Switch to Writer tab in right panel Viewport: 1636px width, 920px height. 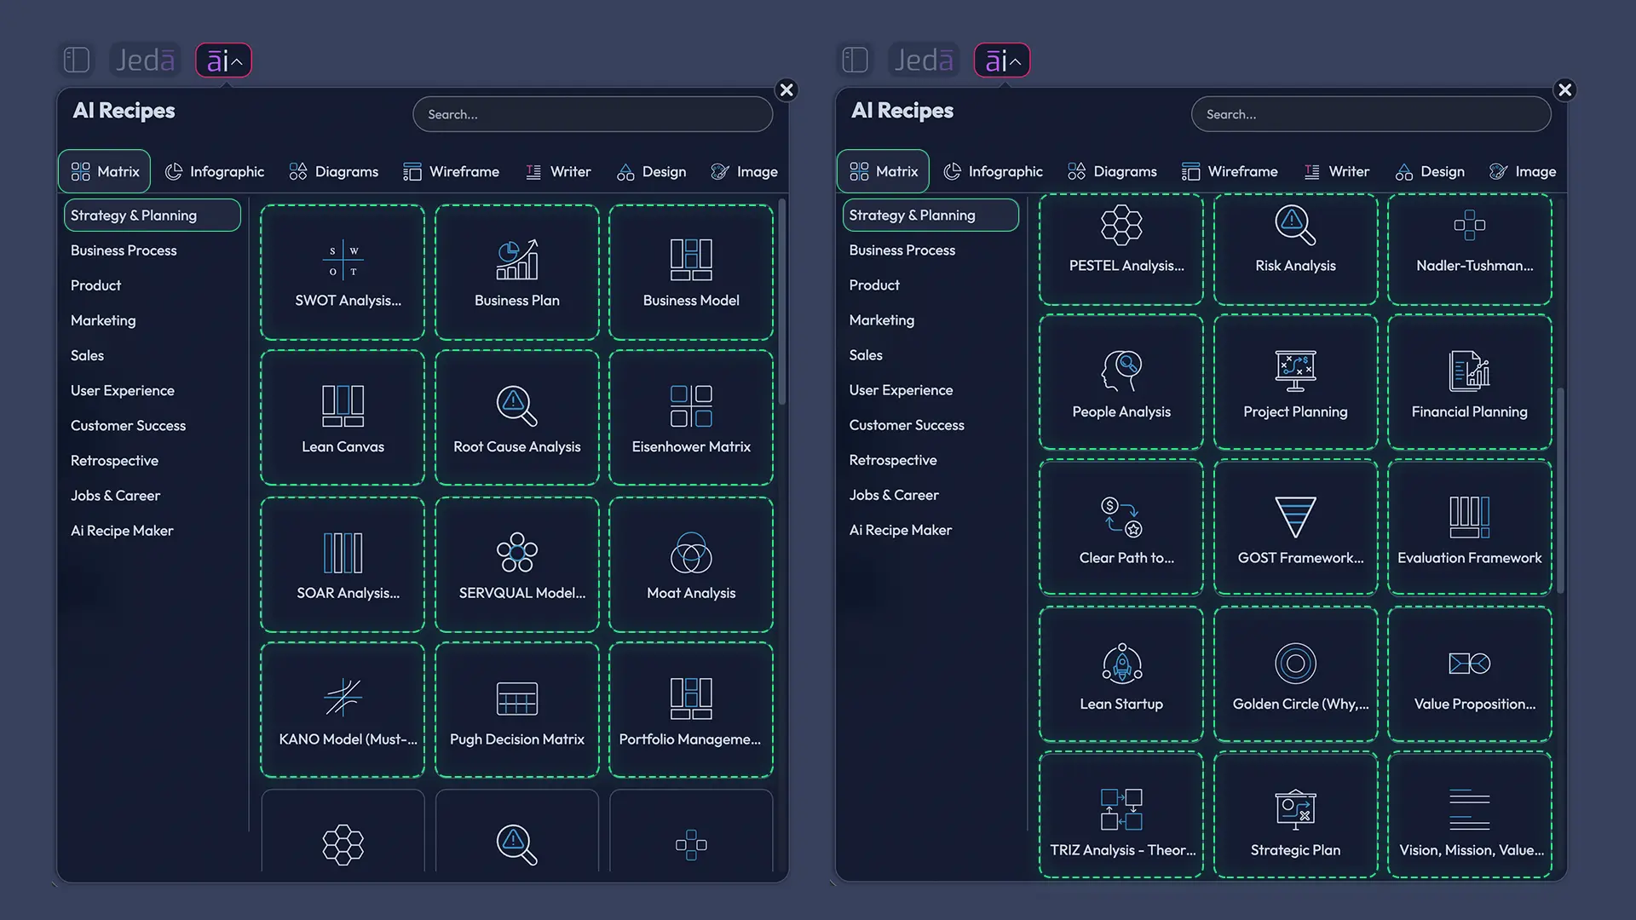coord(1337,171)
